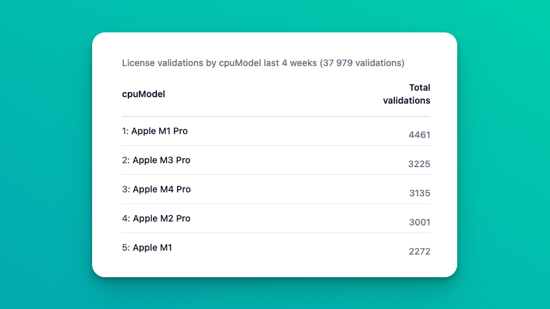Select the Apple M4 Pro row label
The height and width of the screenshot is (309, 550).
point(161,189)
